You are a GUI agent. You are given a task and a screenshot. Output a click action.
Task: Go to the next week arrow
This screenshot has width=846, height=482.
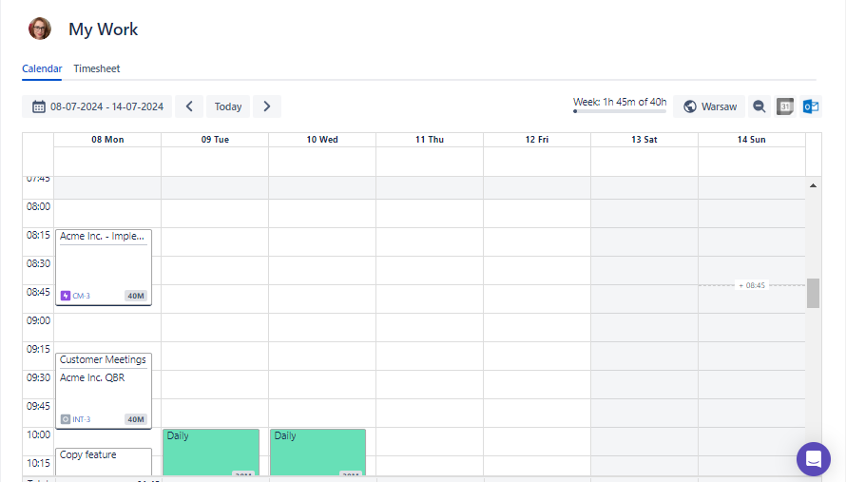coord(267,106)
